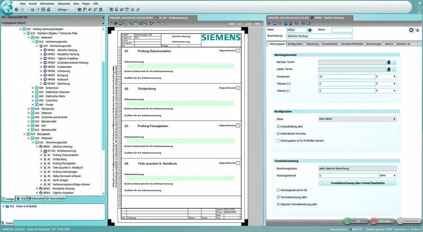Open the Datei menu
This screenshot has height=232, width=423.
click(23, 4)
